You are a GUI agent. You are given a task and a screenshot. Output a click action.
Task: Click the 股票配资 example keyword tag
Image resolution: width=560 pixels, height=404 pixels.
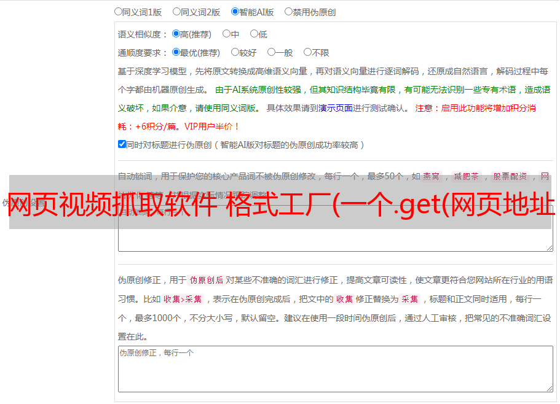coord(510,176)
